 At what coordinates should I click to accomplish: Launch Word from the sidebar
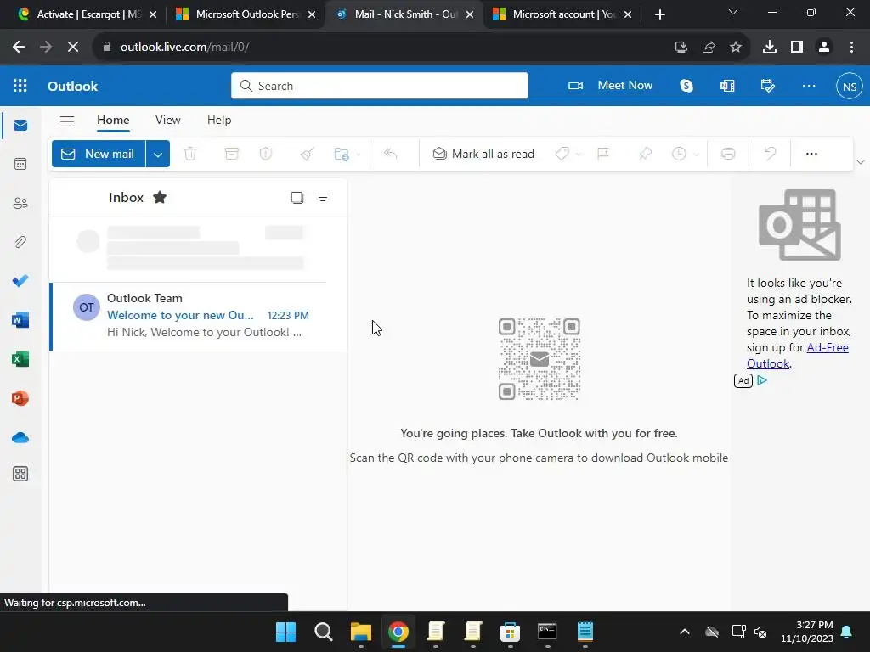click(x=20, y=320)
